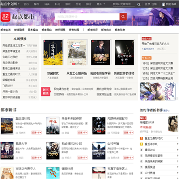
Task: Open the 都市排行 link
Action: [x=92, y=30]
